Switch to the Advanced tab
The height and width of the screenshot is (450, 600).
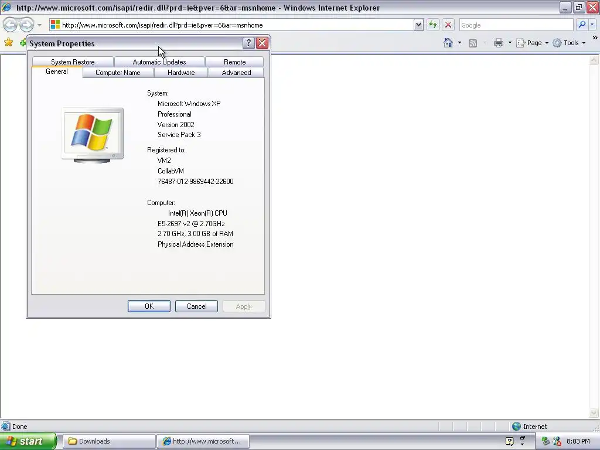[236, 73]
